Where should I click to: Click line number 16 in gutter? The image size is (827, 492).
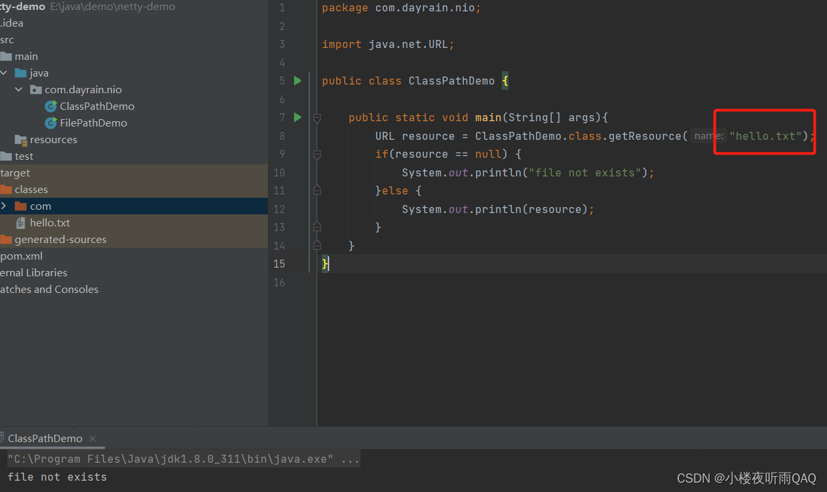pos(279,282)
